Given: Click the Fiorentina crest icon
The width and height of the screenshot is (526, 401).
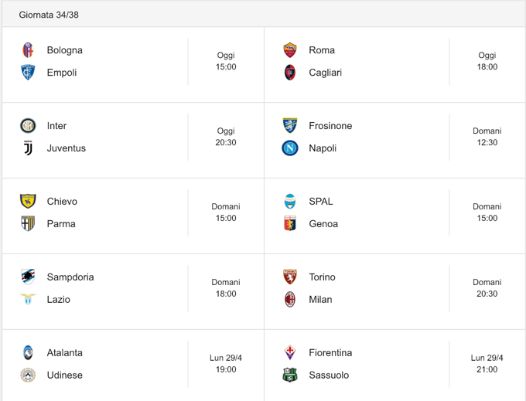Looking at the screenshot, I should pyautogui.click(x=290, y=352).
